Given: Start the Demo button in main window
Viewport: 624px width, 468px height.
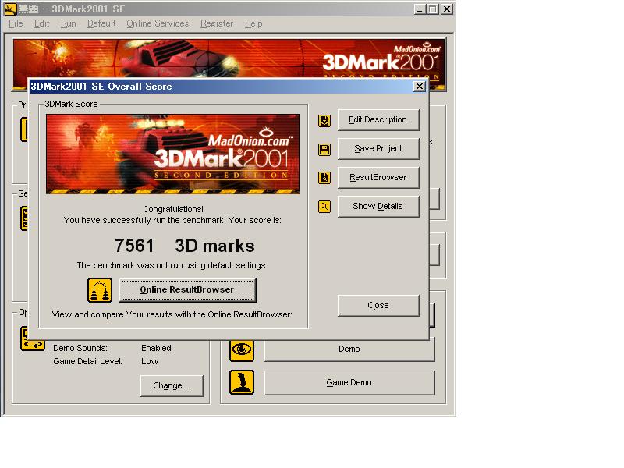Looking at the screenshot, I should 349,349.
